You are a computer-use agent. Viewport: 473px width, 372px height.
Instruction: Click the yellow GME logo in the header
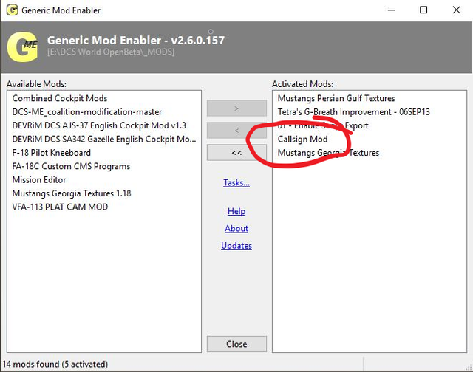coord(23,47)
